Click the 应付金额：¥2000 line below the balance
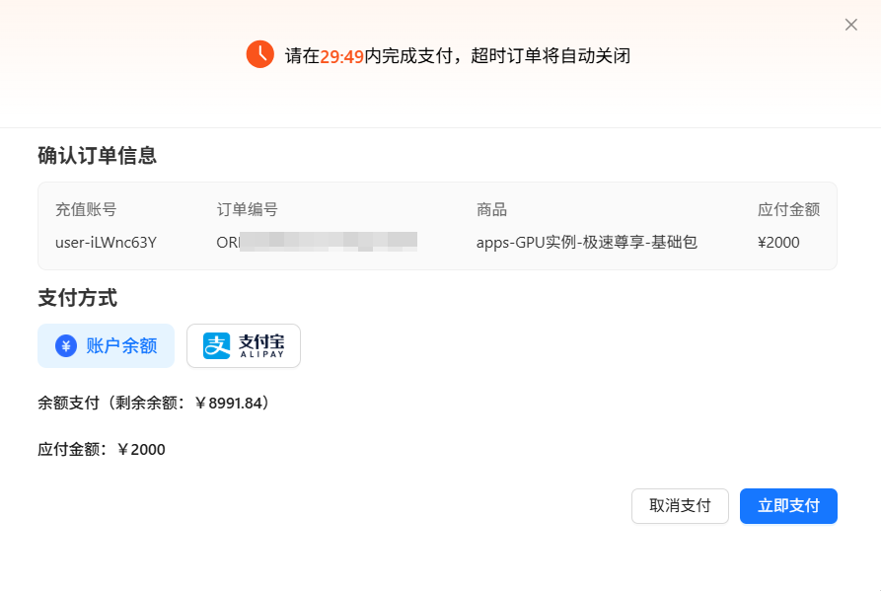 102,450
